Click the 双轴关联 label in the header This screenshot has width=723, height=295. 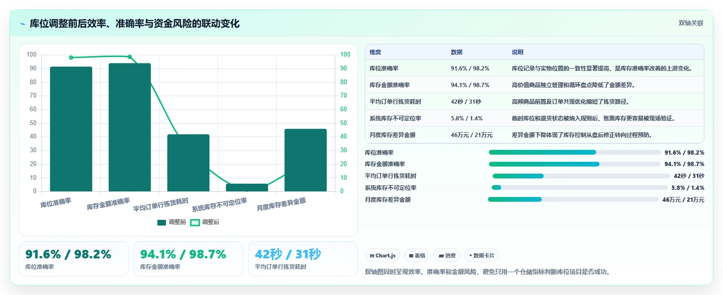click(691, 23)
